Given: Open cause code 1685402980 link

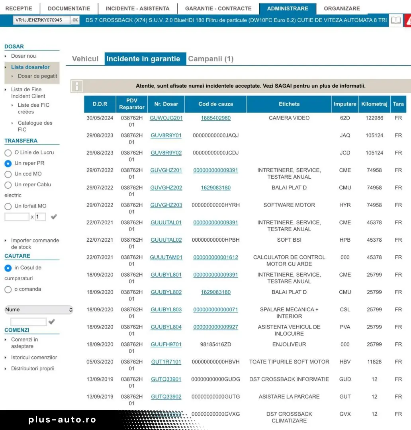Looking at the screenshot, I should (215, 118).
